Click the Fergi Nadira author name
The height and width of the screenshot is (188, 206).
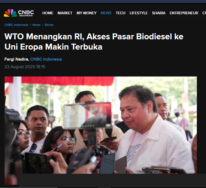pyautogui.click(x=16, y=59)
